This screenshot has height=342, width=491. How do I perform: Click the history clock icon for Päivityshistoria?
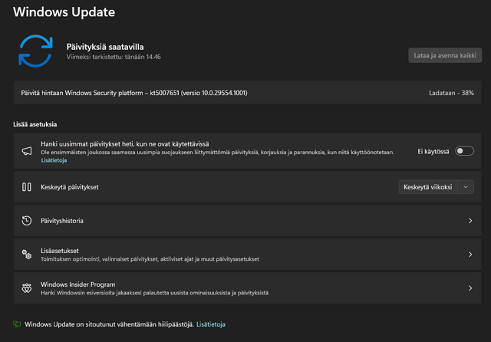26,221
